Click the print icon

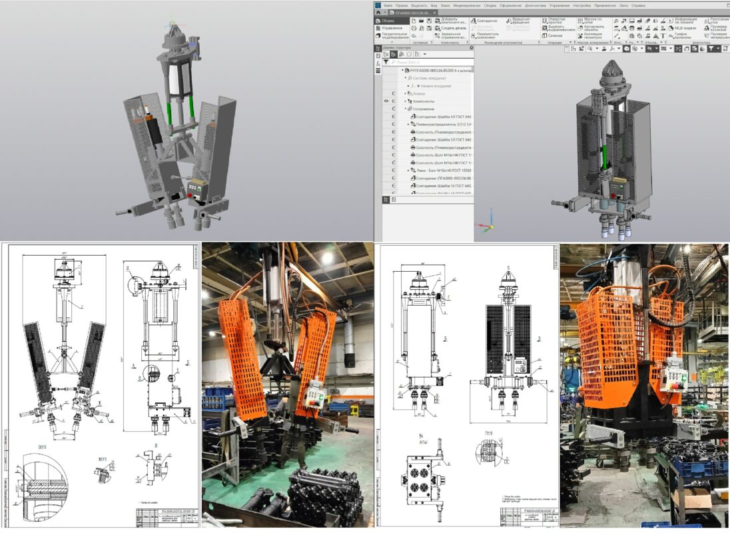pyautogui.click(x=414, y=29)
